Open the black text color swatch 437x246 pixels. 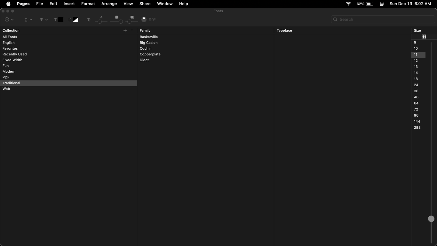point(60,20)
